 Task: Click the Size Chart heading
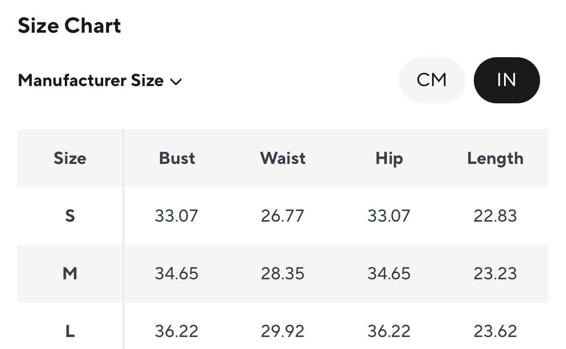70,25
